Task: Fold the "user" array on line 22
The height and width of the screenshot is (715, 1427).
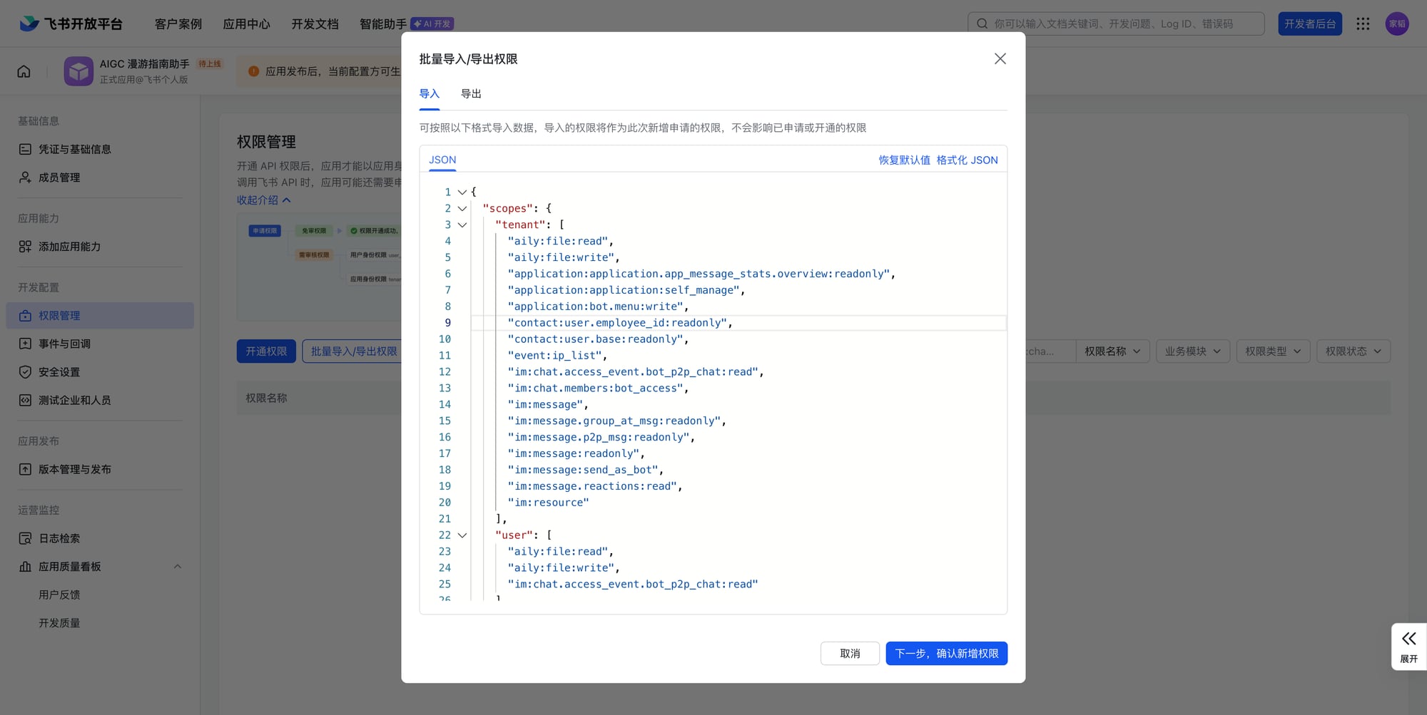Action: 462,535
